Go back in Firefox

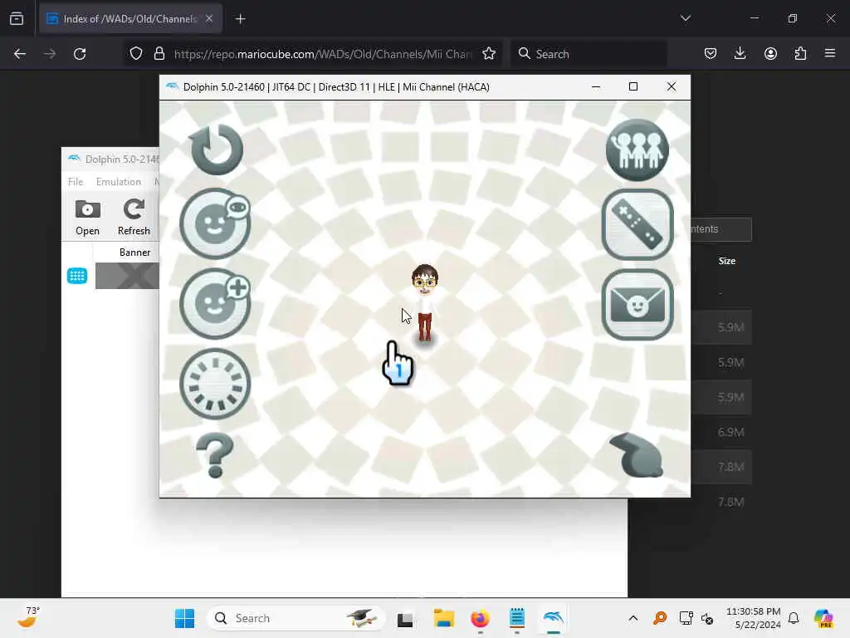click(20, 54)
